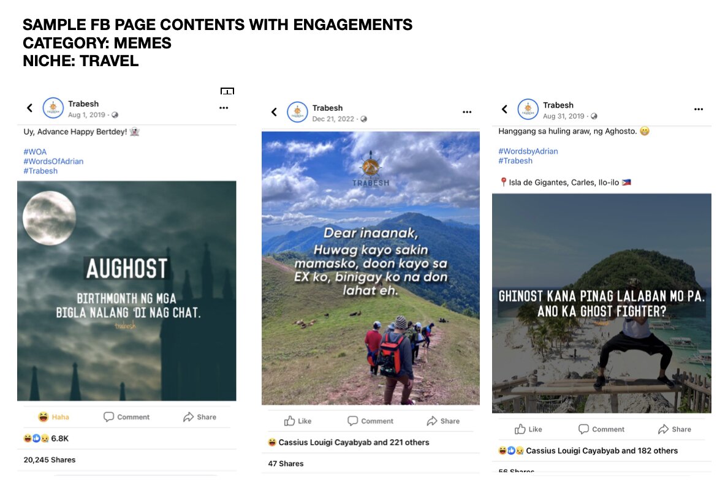Toggle the Haha reaction on the AUGHOST post
The height and width of the screenshot is (498, 728).
53,417
